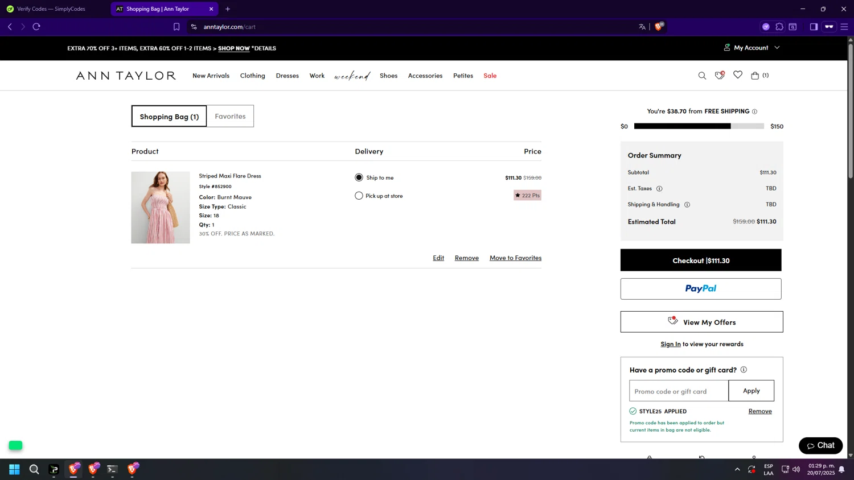The height and width of the screenshot is (480, 854).
Task: Open new browser tab plus button
Action: 228,9
